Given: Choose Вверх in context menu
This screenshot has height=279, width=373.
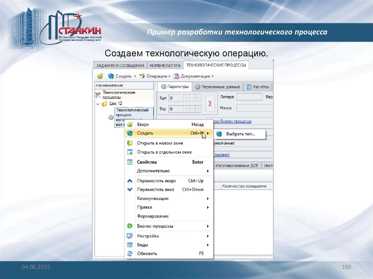Looking at the screenshot, I should (x=169, y=124).
